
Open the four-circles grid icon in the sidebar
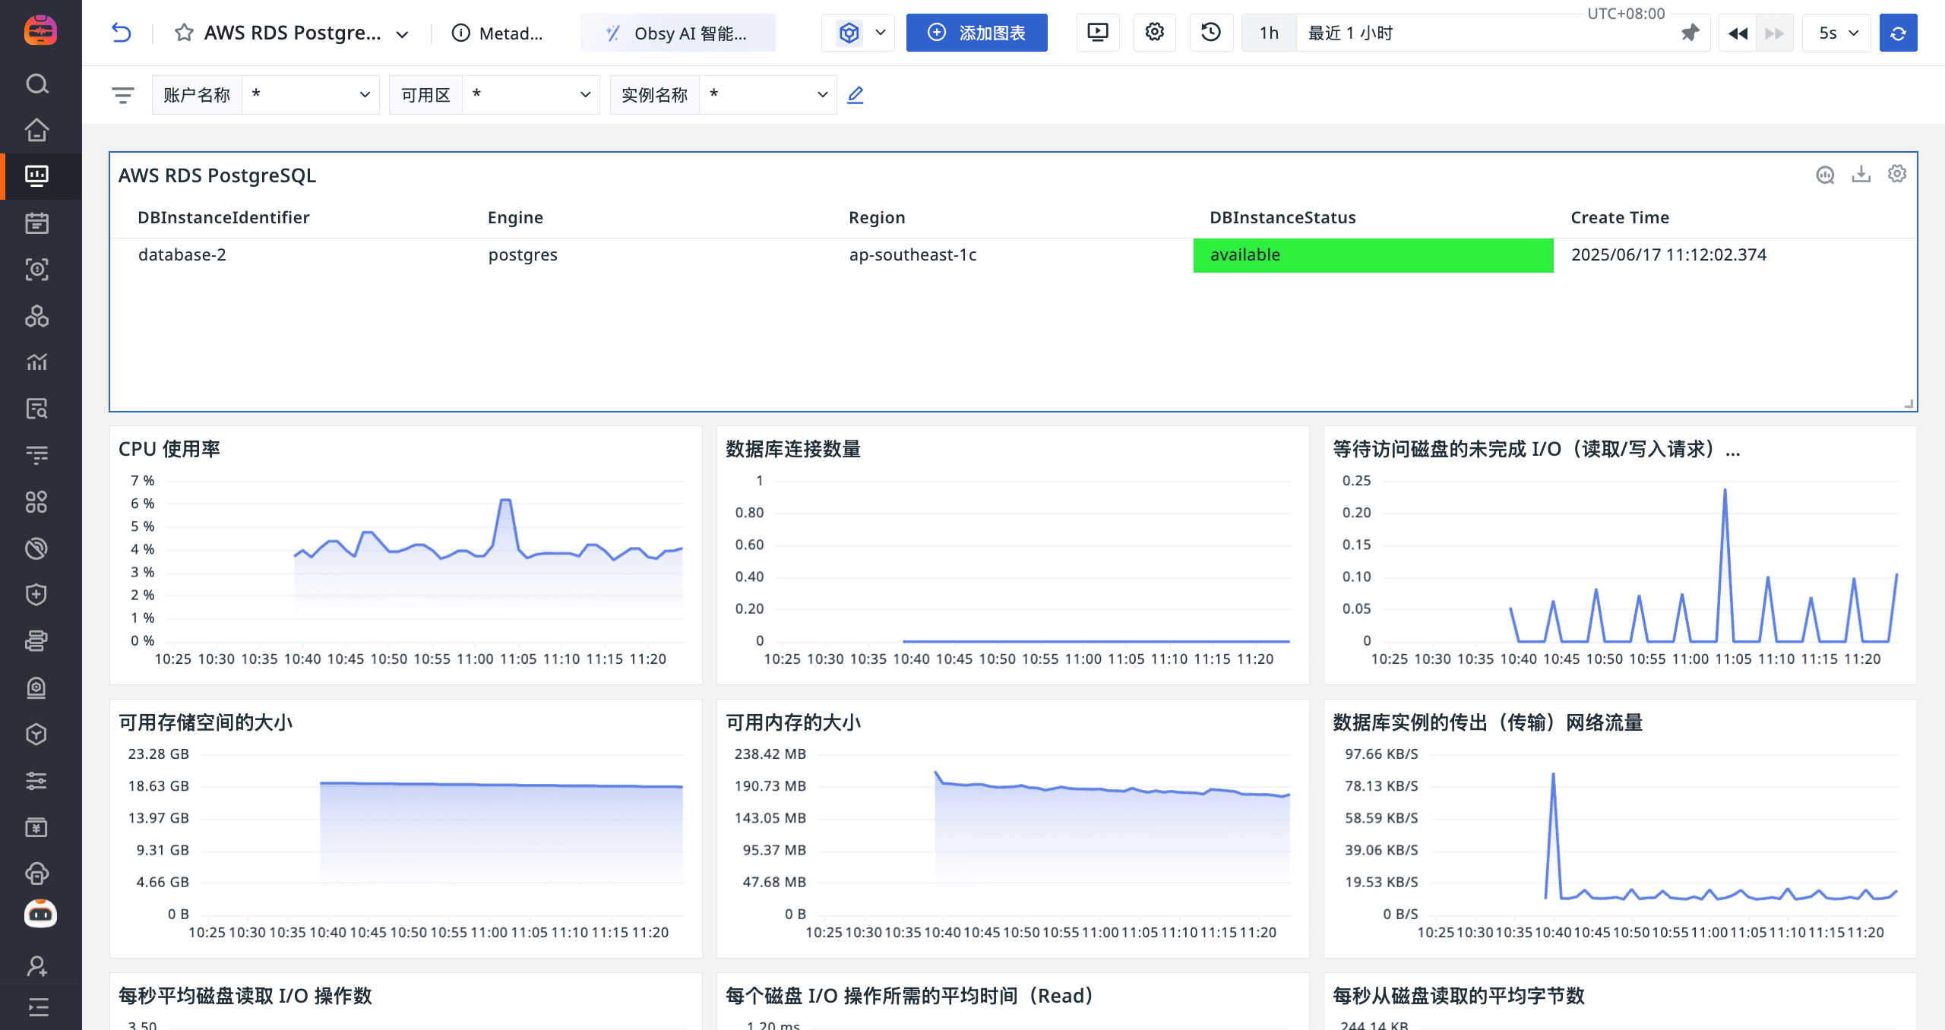[37, 502]
